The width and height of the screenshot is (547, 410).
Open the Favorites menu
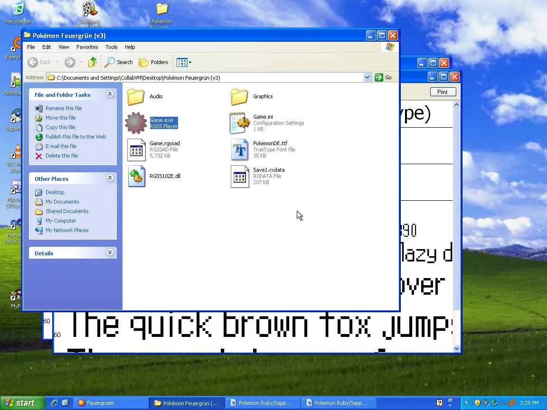[x=87, y=47]
